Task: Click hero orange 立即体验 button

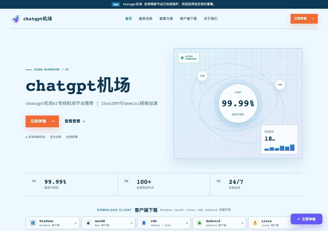Action: coord(42,121)
